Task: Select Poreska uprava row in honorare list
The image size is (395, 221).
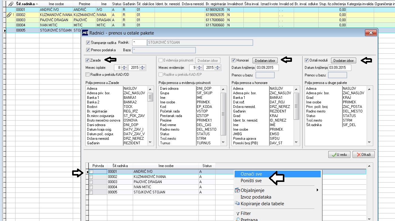Action: click(x=263, y=139)
